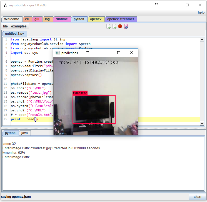Select the untitled.1.py editor tab
This screenshot has height=202, width=207.
14,34
